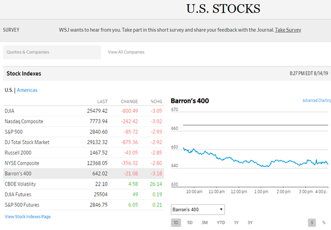Image resolution: width=331 pixels, height=230 pixels.
Task: Select the S&P 500 row
Action: tap(84, 132)
